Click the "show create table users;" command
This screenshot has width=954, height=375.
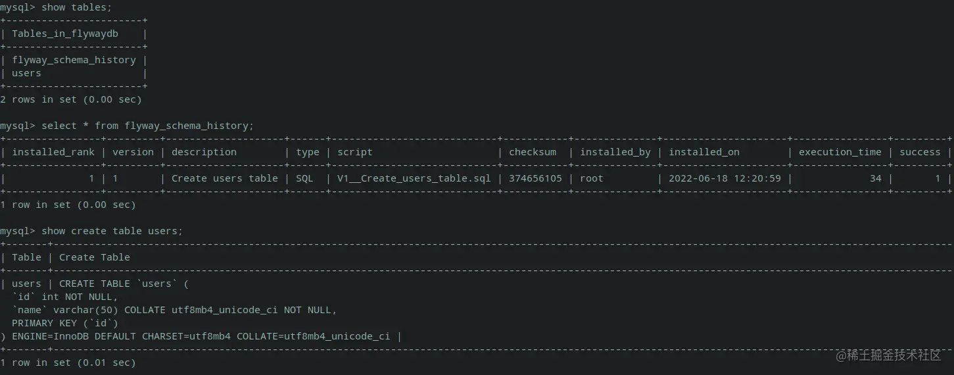pyautogui.click(x=112, y=231)
